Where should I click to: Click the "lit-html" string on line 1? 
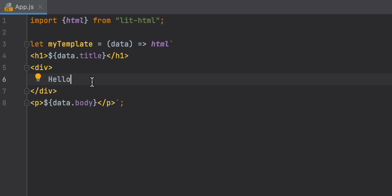coord(138,20)
